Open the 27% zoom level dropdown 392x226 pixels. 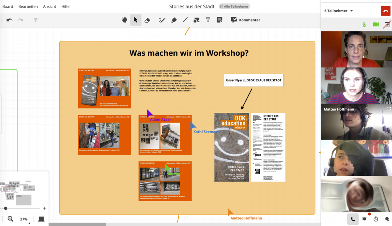coord(24,219)
